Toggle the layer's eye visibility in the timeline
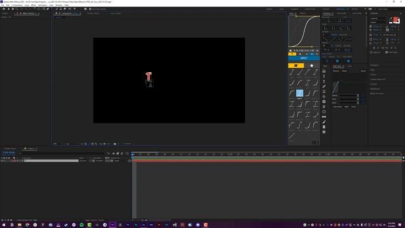The image size is (405, 228). [x=2, y=161]
